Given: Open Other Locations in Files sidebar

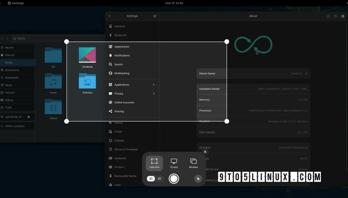Looking at the screenshot, I should (17, 126).
